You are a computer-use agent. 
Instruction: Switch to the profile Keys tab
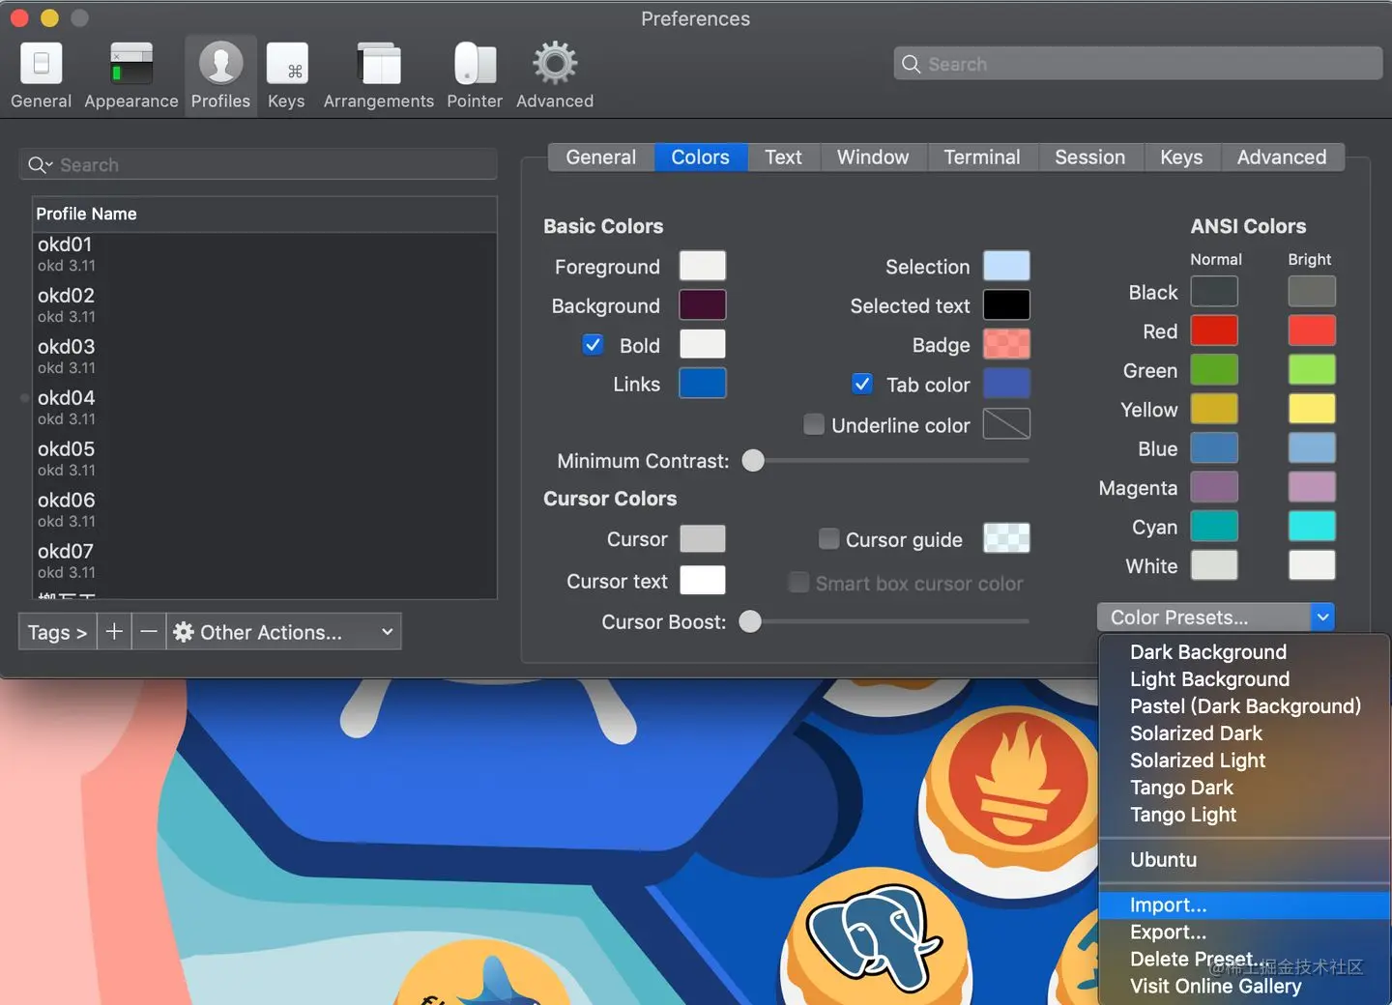(x=1182, y=158)
